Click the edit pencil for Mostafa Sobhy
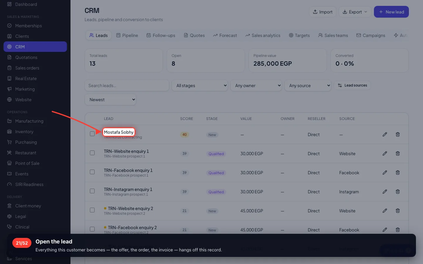423x264 pixels. click(x=385, y=134)
